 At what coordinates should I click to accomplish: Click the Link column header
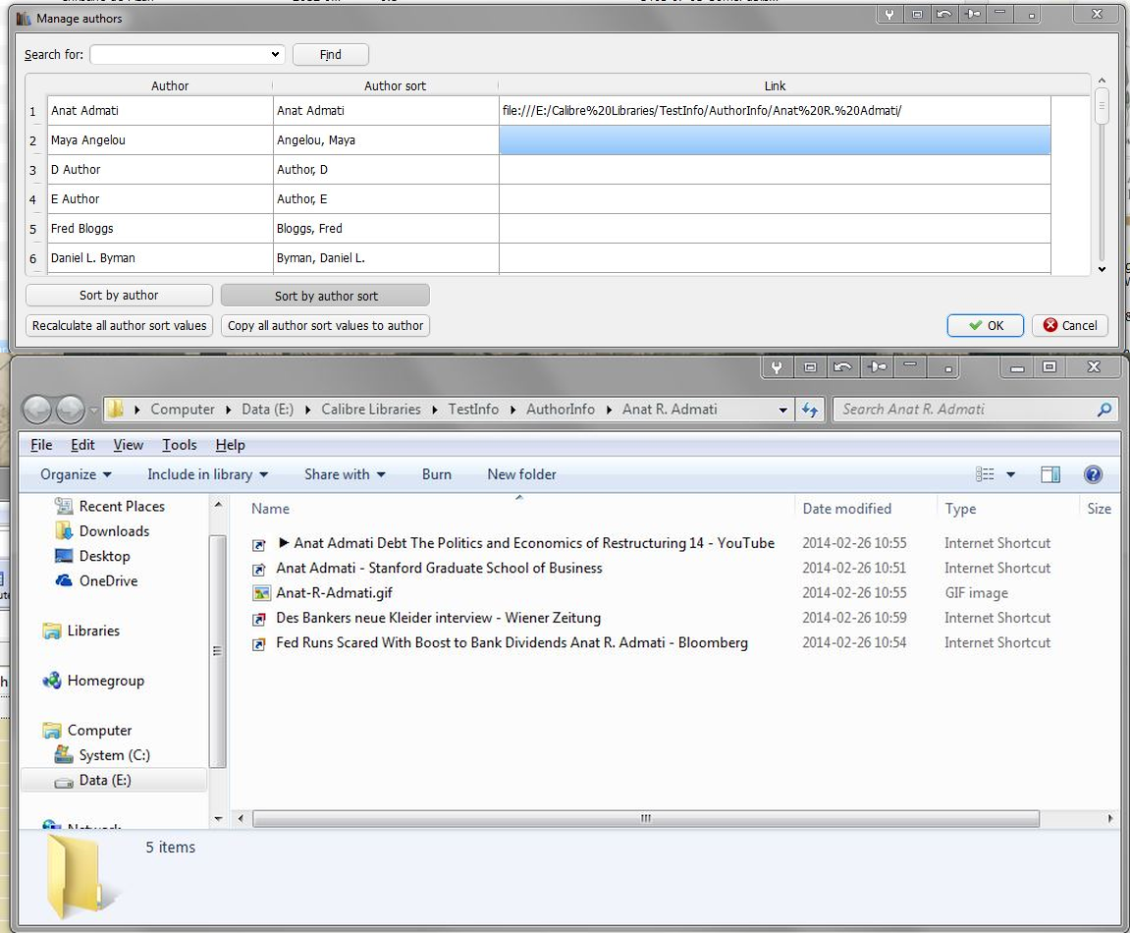coord(775,85)
